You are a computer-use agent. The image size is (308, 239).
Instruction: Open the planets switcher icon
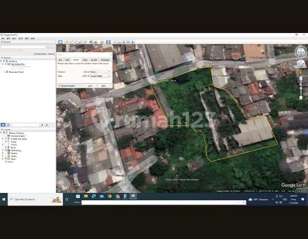pyautogui.click(x=102, y=42)
